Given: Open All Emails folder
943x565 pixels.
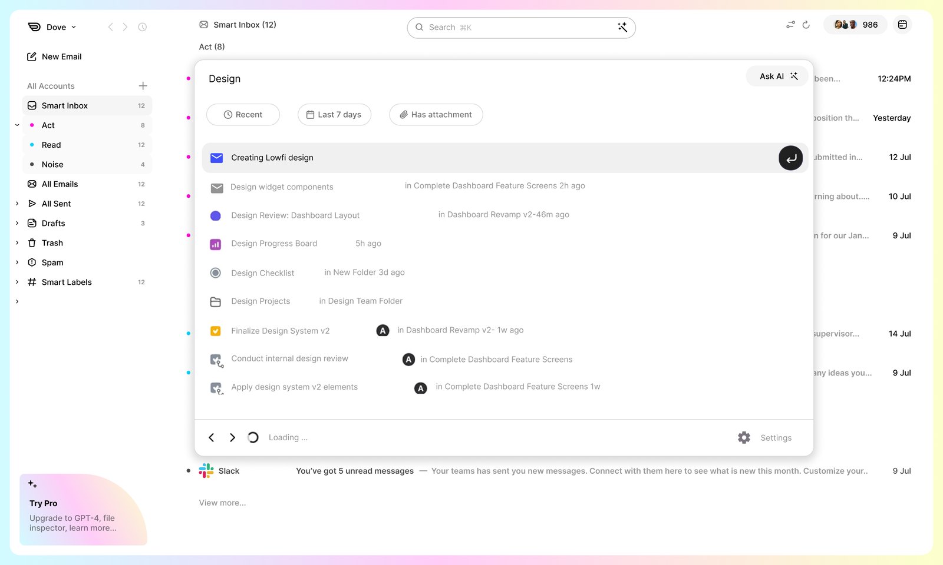Looking at the screenshot, I should pyautogui.click(x=87, y=184).
